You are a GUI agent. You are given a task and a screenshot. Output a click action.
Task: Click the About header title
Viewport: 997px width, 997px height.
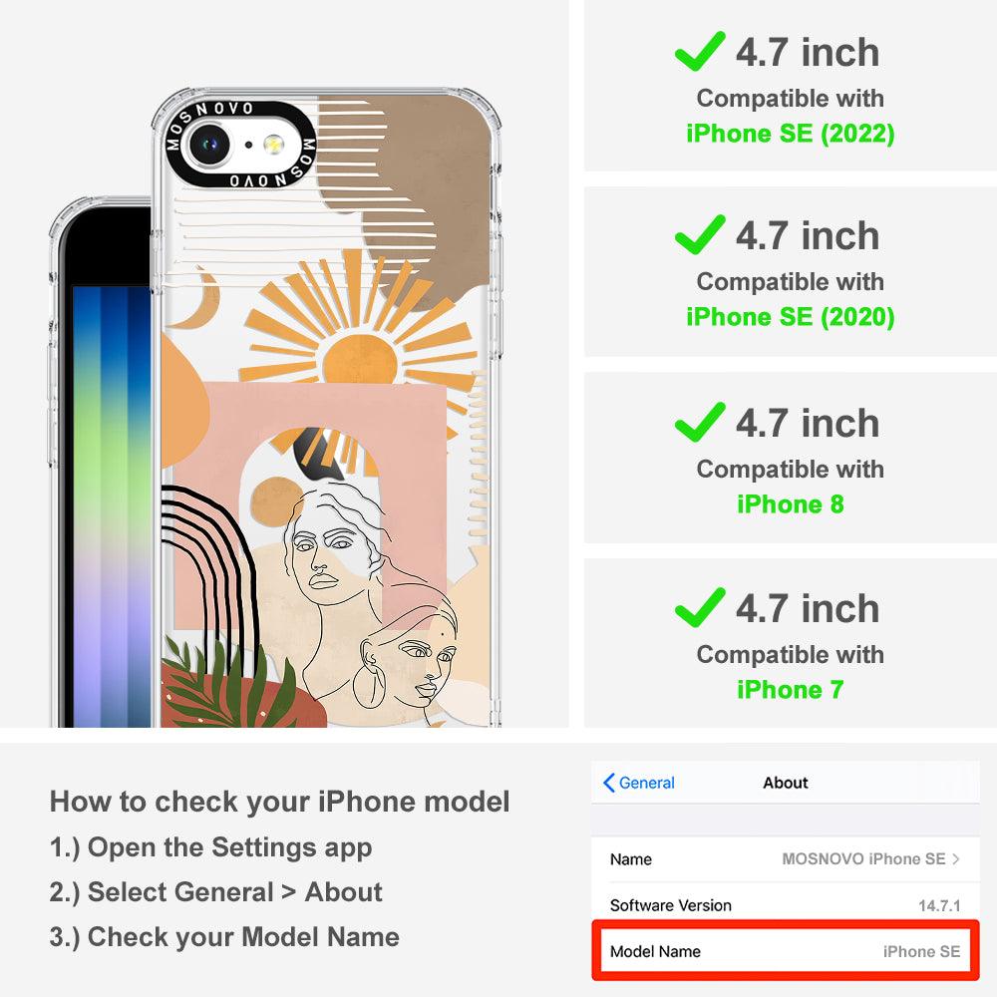(786, 783)
